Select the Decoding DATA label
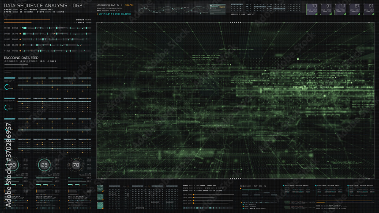 click(x=108, y=5)
